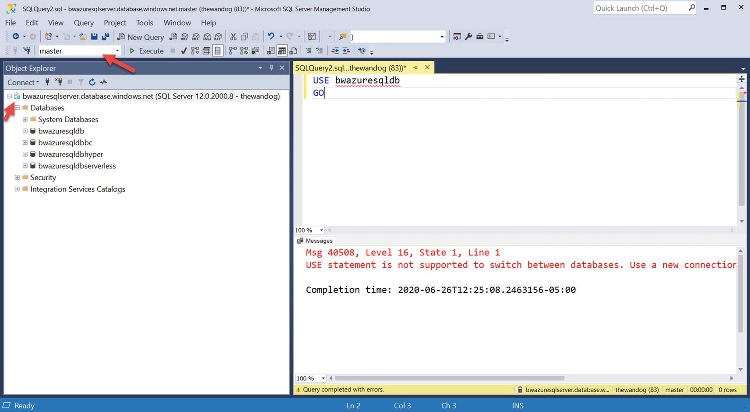This screenshot has height=412, width=750.
Task: Open the Query menu
Action: click(x=84, y=23)
